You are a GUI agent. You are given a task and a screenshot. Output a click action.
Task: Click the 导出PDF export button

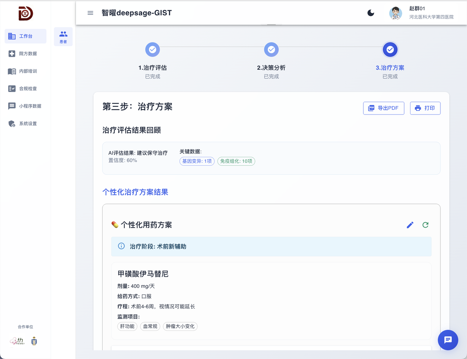pyautogui.click(x=383, y=108)
